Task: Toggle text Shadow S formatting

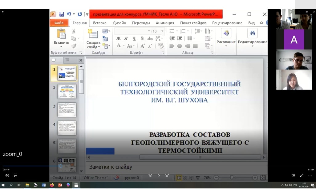Action: [142, 38]
